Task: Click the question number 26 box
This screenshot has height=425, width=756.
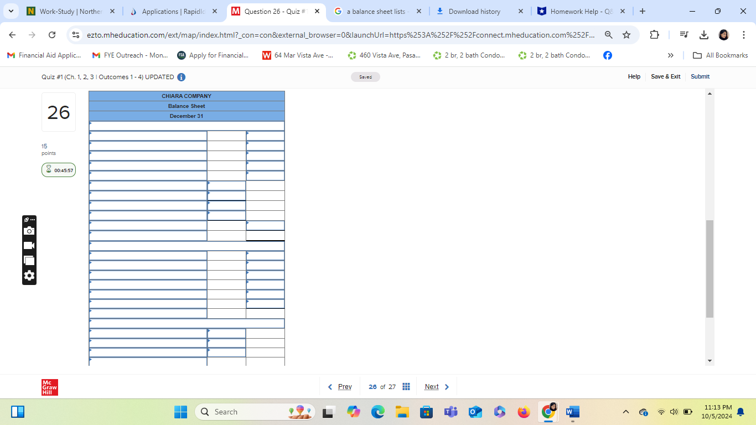Action: (x=59, y=112)
